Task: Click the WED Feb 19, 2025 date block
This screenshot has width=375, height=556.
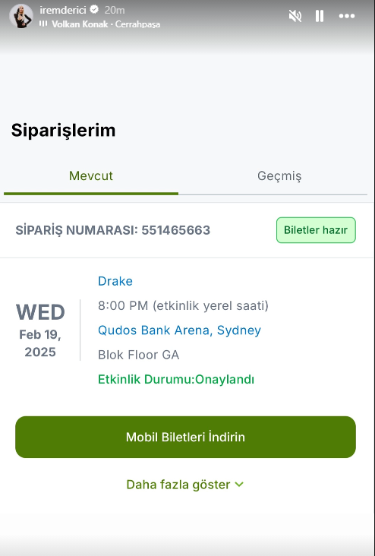Action: [40, 330]
